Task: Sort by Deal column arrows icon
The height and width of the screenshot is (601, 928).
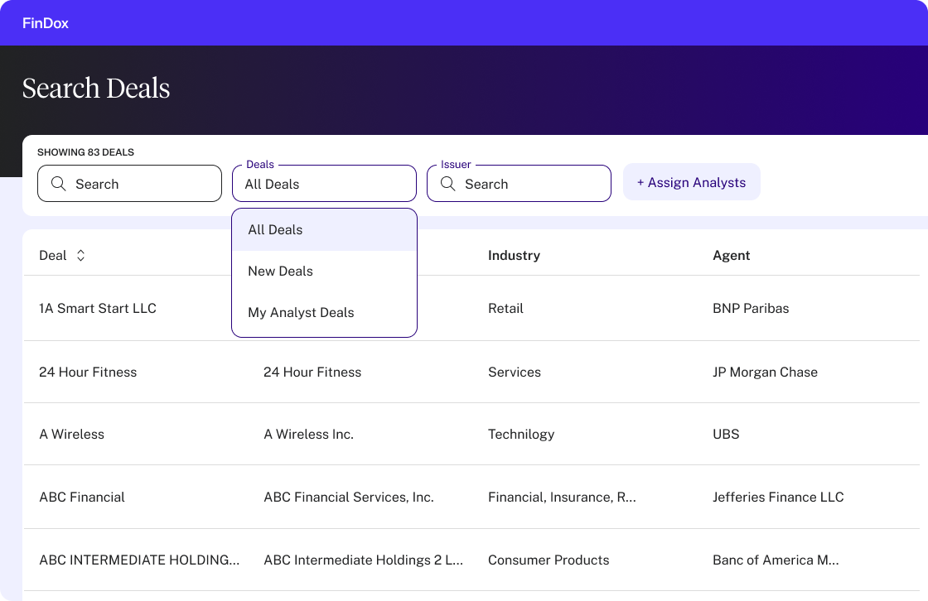Action: coord(80,256)
